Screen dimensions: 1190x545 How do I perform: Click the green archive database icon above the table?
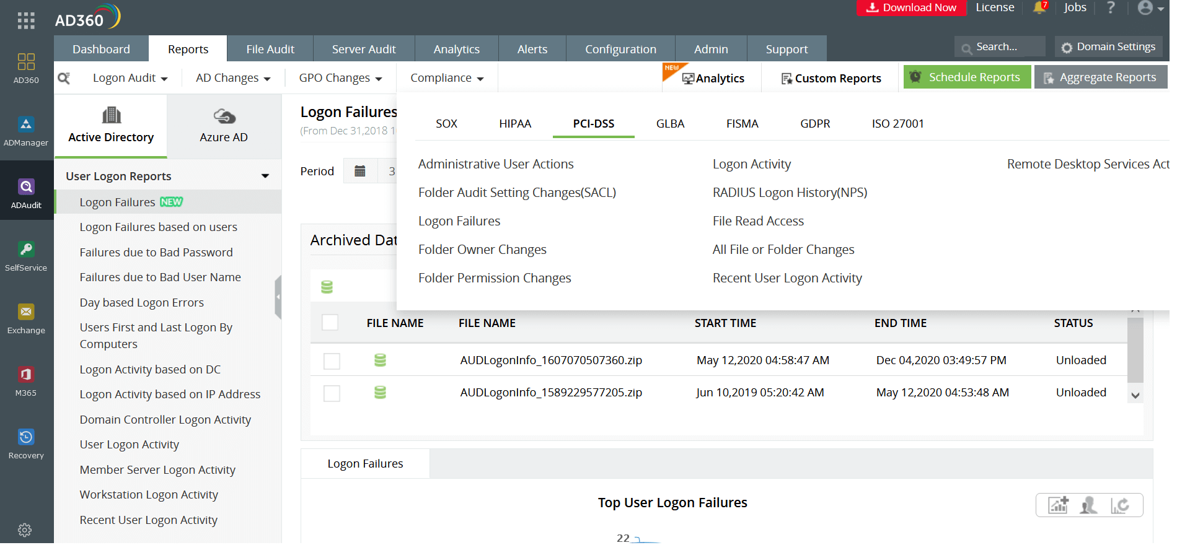327,287
